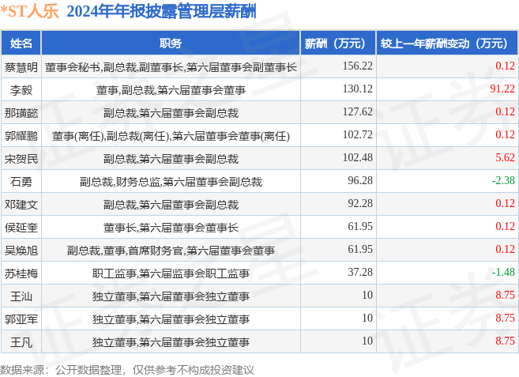519x377 pixels.
Task: Click the salary value 92.28
Action: pyautogui.click(x=360, y=203)
